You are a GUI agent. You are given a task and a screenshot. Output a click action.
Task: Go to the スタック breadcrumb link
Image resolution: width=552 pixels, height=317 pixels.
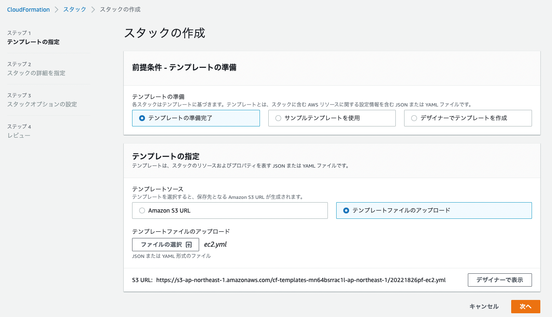point(75,9)
